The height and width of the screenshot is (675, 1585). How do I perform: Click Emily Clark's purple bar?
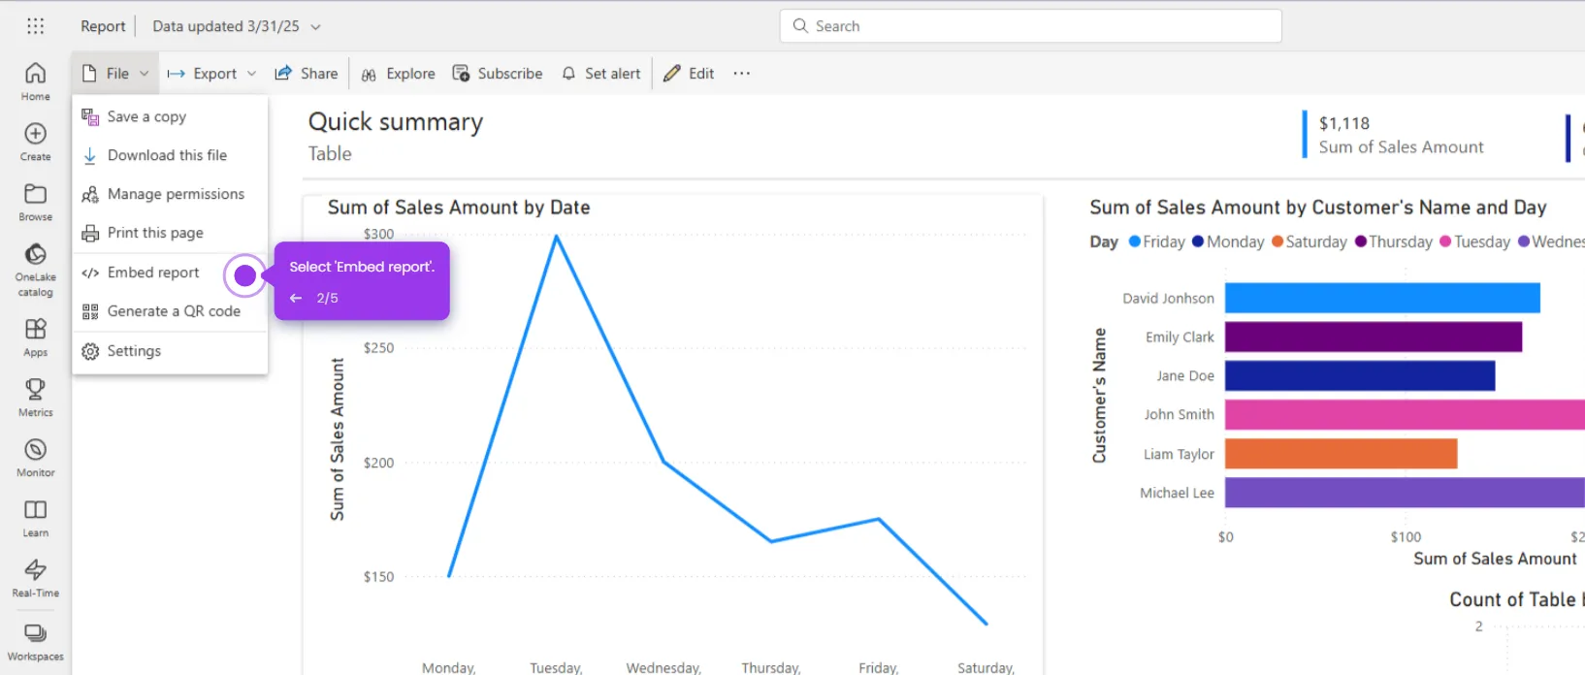[1374, 337]
